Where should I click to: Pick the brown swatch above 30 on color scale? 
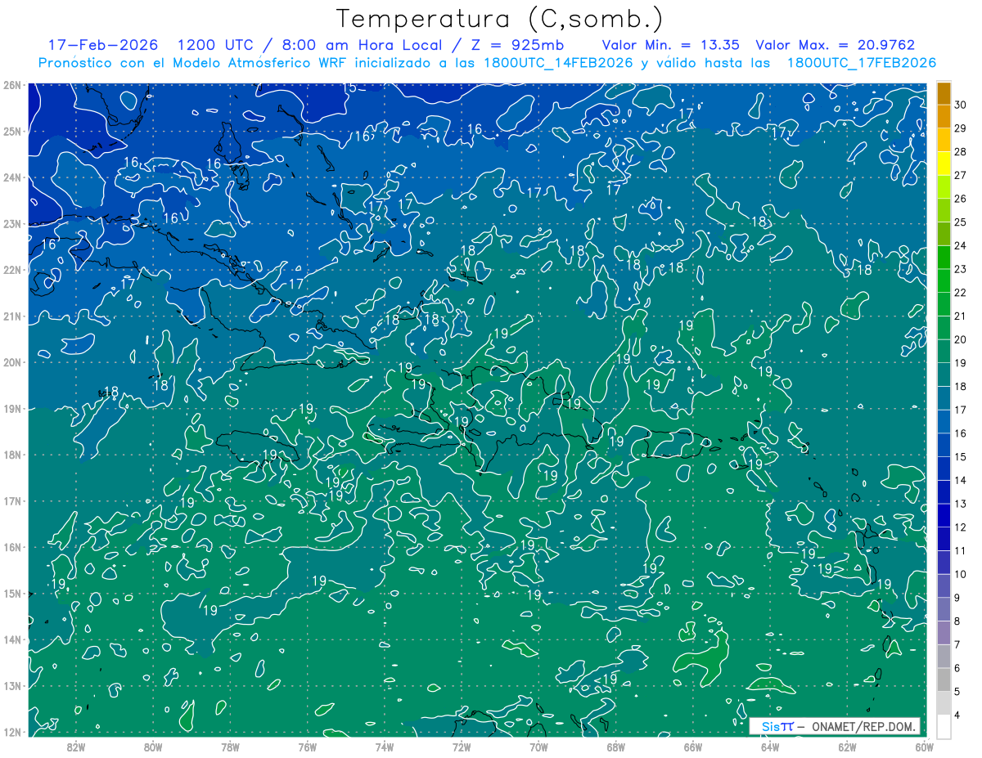click(x=944, y=93)
